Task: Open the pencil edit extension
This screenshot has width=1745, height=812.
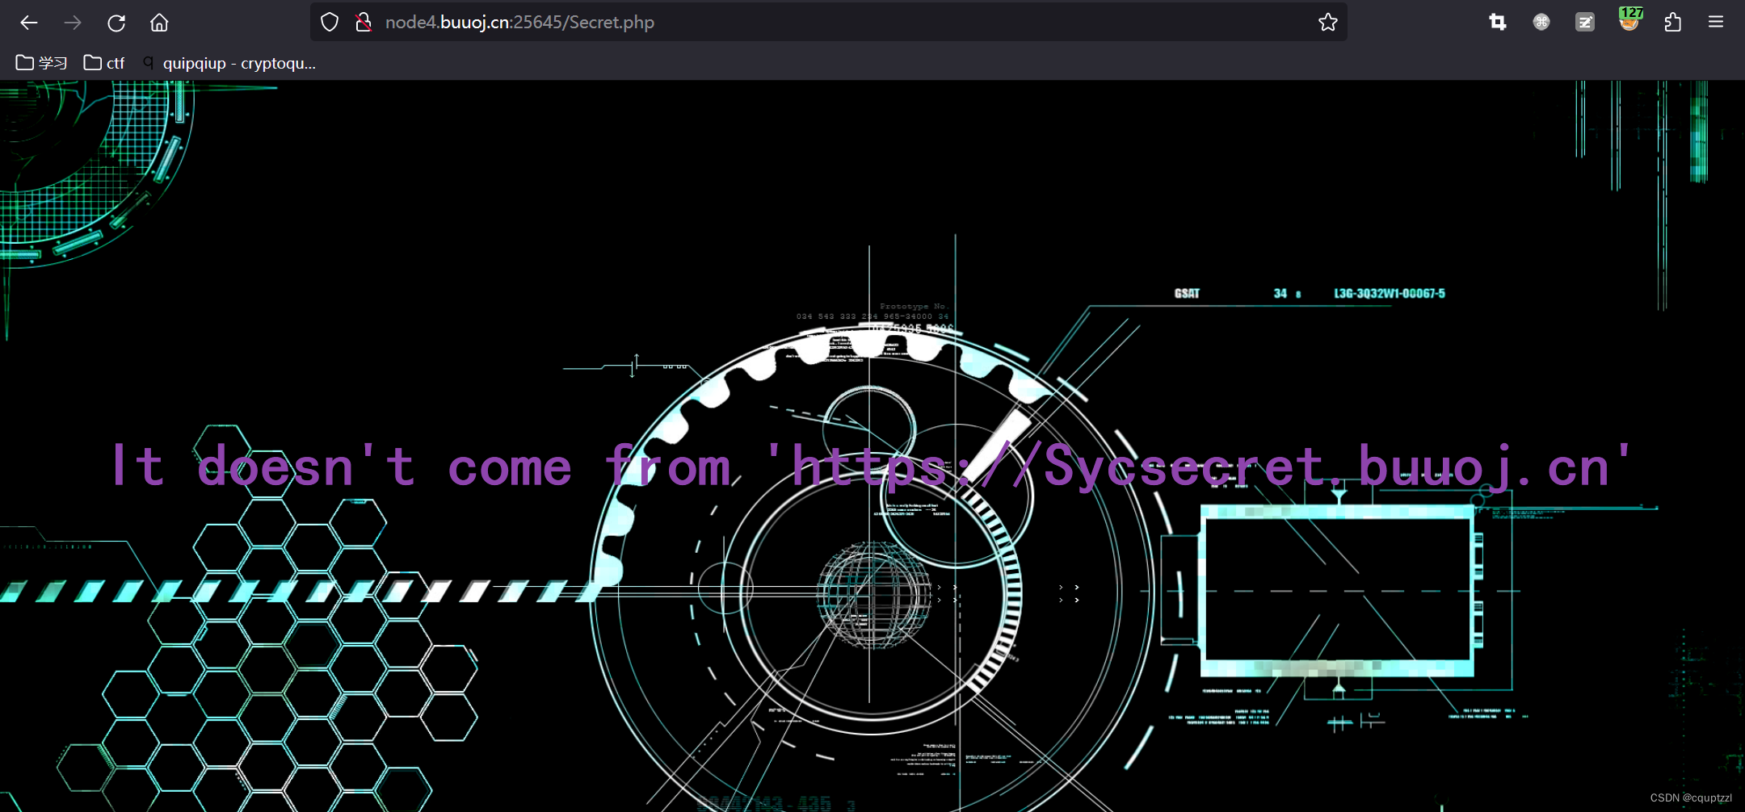Action: click(x=1584, y=22)
